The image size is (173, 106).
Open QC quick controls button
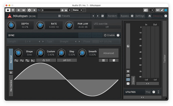[x=158, y=10]
